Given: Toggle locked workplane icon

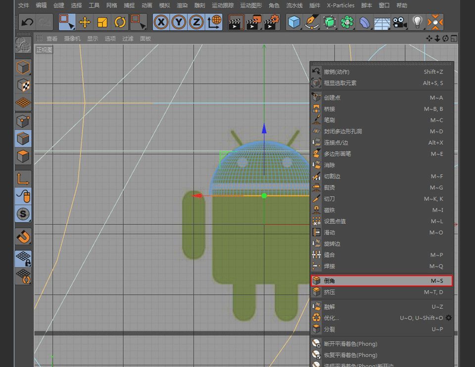Looking at the screenshot, I should 23,259.
